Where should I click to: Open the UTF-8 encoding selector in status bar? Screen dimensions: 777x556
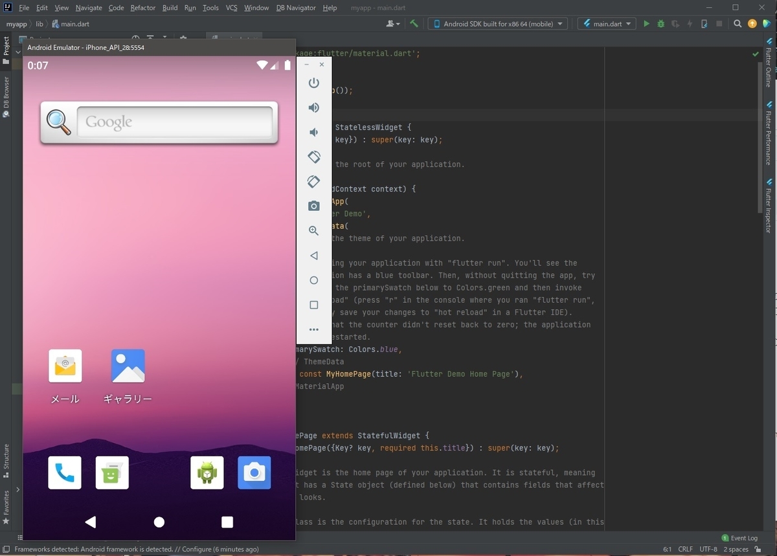[708, 549]
